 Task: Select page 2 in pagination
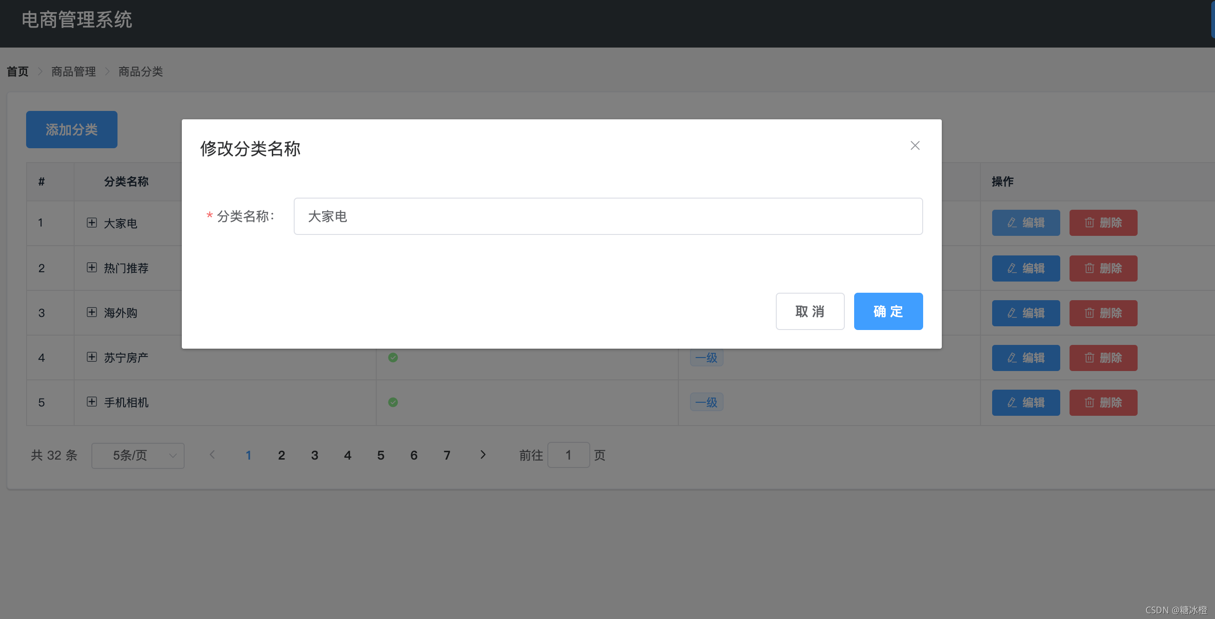coord(282,455)
